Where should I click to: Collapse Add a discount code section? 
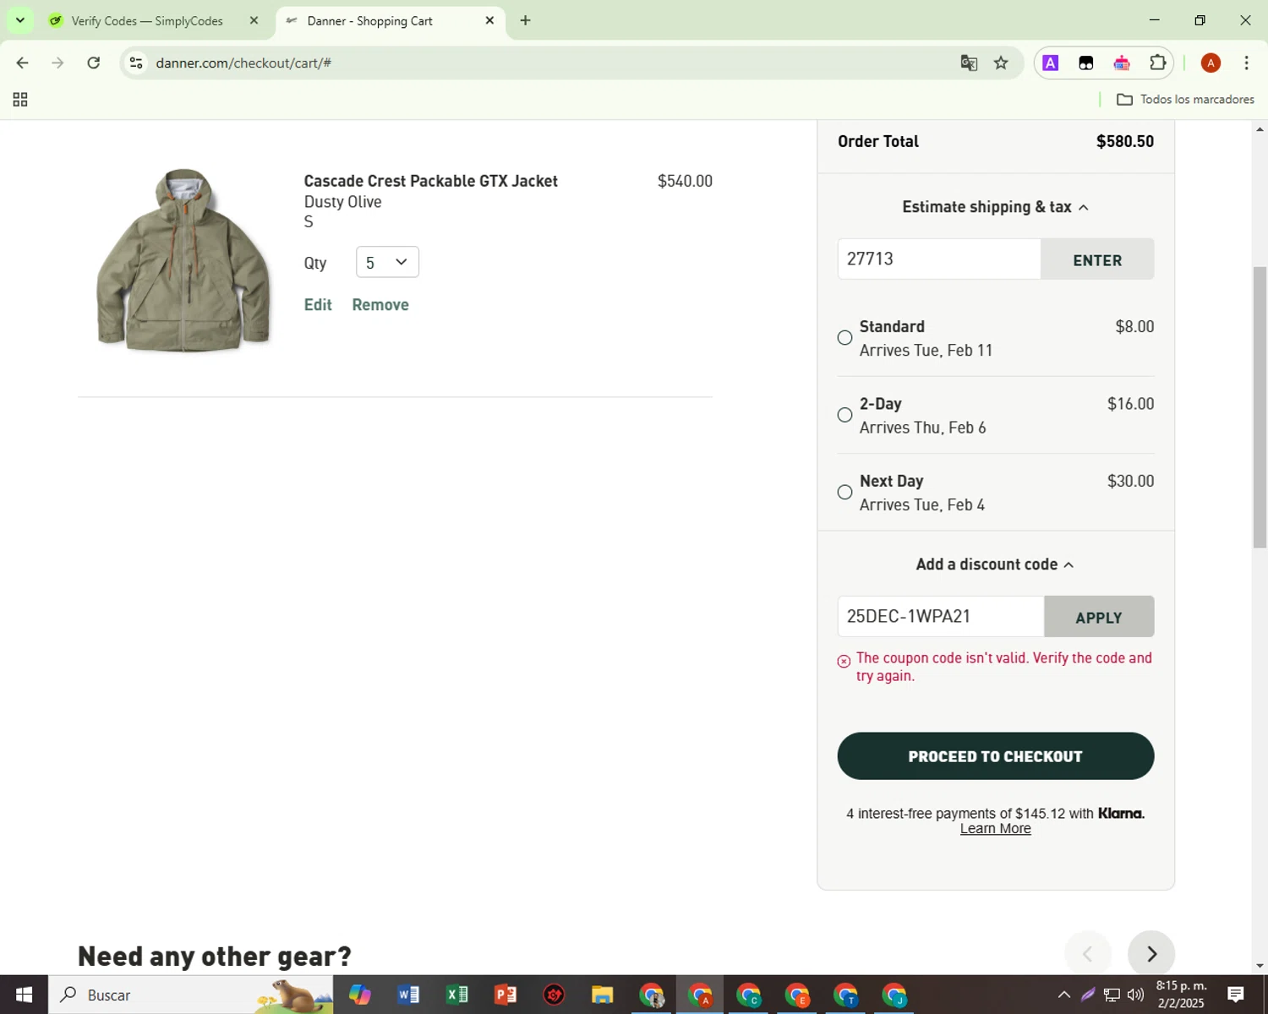coord(995,564)
